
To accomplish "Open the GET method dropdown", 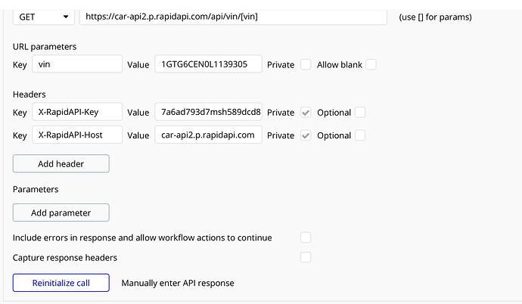I will [x=43, y=16].
